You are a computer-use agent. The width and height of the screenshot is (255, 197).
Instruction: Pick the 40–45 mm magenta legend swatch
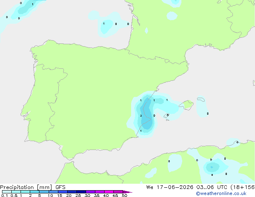coord(109,192)
